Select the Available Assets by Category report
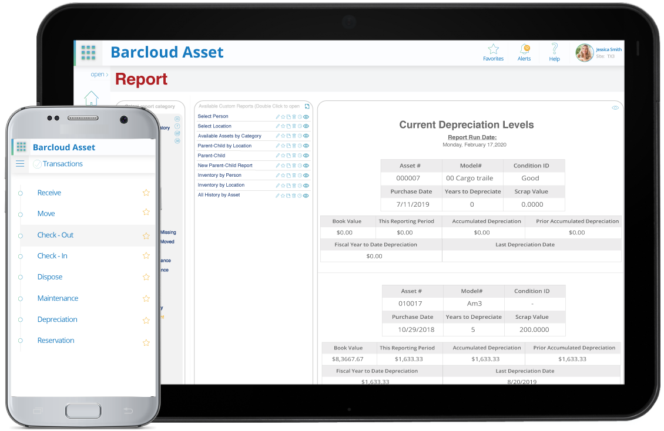 click(230, 136)
